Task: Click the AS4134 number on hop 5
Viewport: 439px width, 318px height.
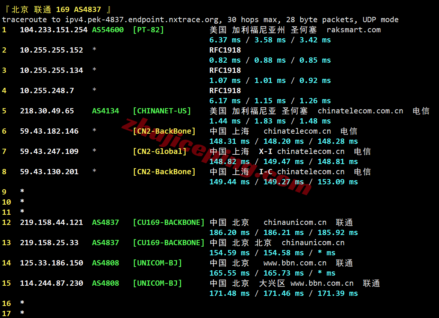Action: click(106, 111)
